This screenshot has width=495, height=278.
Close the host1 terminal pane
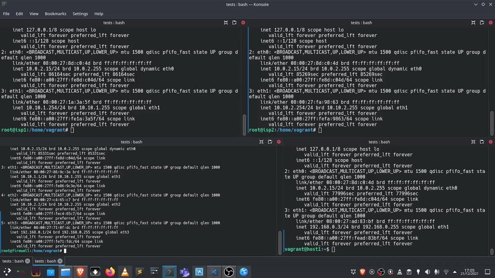pyautogui.click(x=490, y=142)
